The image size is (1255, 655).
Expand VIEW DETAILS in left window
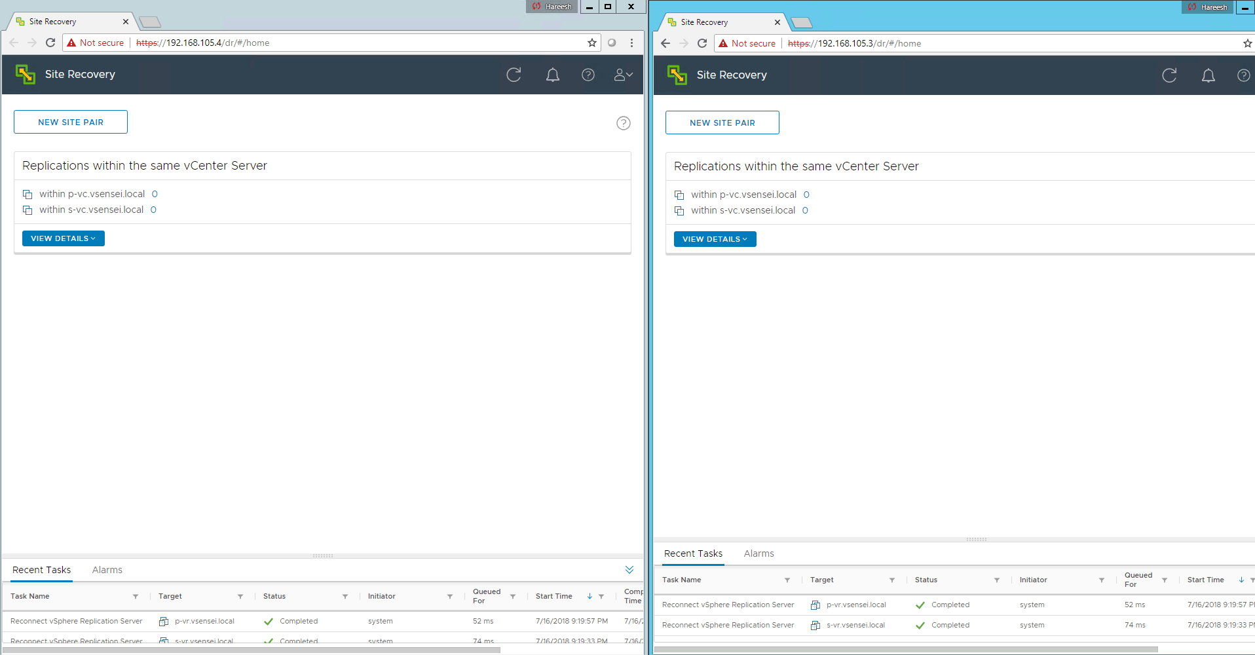64,238
